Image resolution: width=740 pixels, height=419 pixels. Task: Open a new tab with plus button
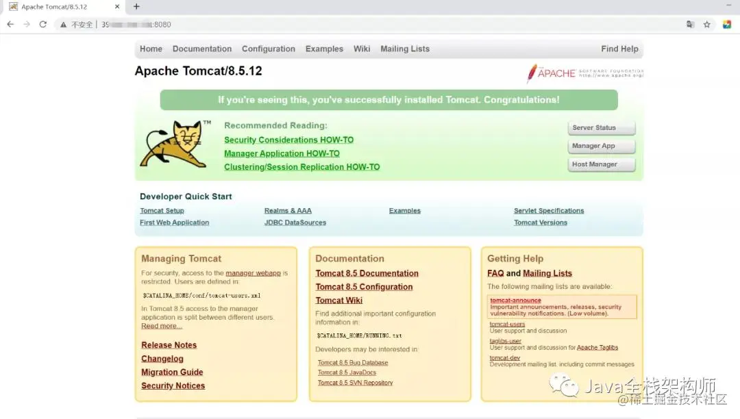pos(136,7)
